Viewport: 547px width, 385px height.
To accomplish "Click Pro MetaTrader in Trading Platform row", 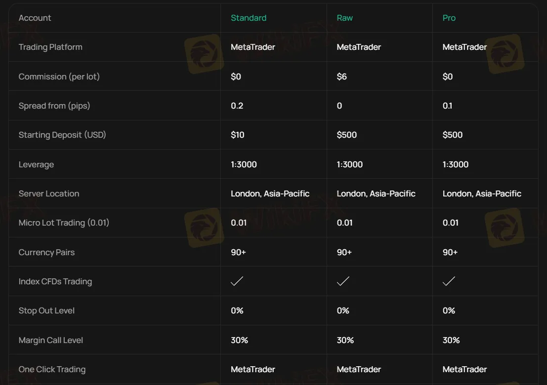I will point(464,47).
